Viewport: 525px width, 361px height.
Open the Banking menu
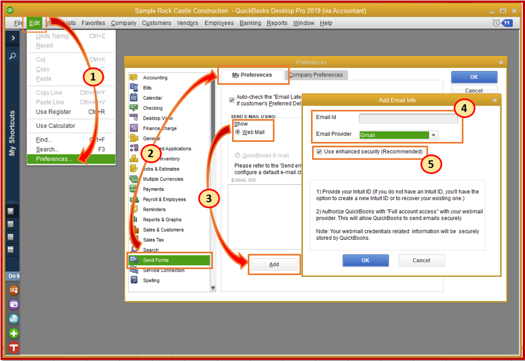(x=250, y=23)
